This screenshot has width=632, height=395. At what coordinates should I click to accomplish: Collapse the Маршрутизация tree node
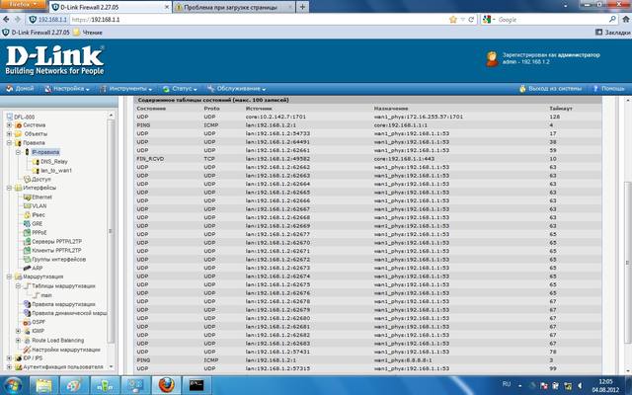click(x=9, y=276)
